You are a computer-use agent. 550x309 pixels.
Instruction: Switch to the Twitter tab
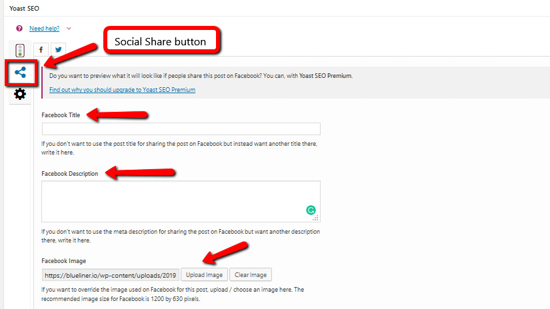pos(58,49)
